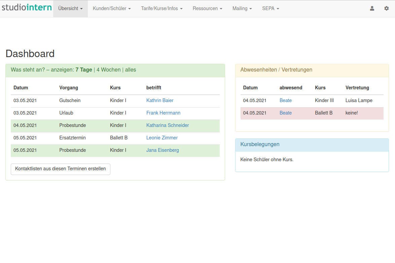Select the Gutschein entry cell
The width and height of the screenshot is (395, 263).
pyautogui.click(x=70, y=100)
